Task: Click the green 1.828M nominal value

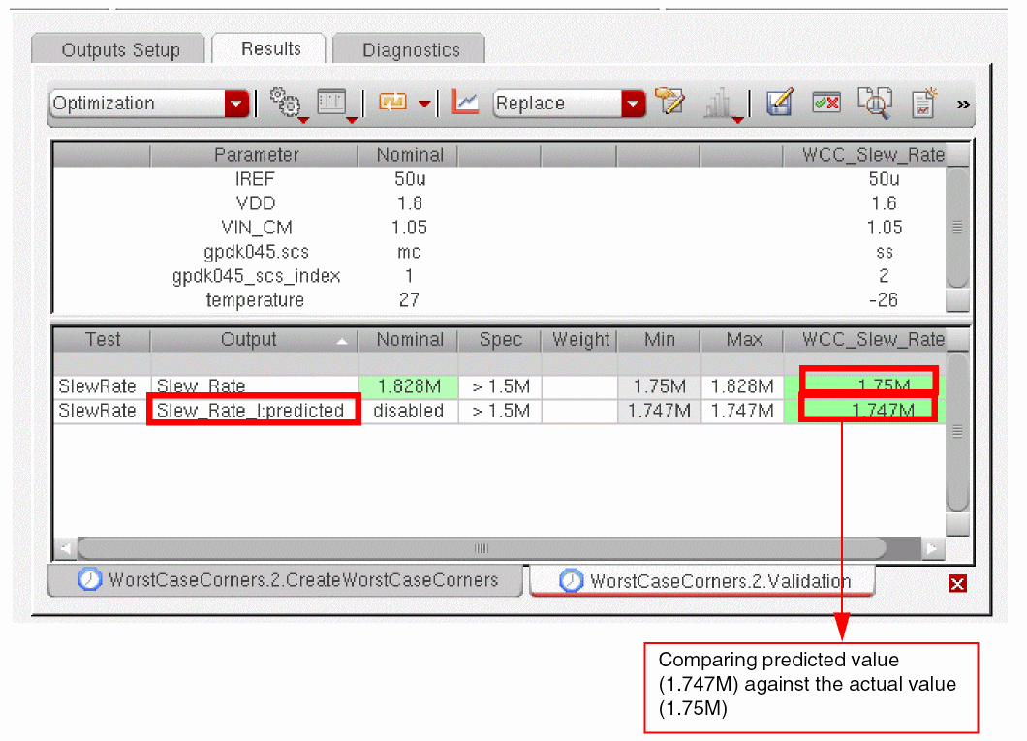Action: (x=409, y=386)
